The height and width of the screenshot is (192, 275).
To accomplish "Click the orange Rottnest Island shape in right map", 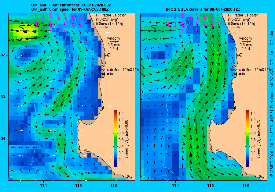I will [x=229, y=55].
